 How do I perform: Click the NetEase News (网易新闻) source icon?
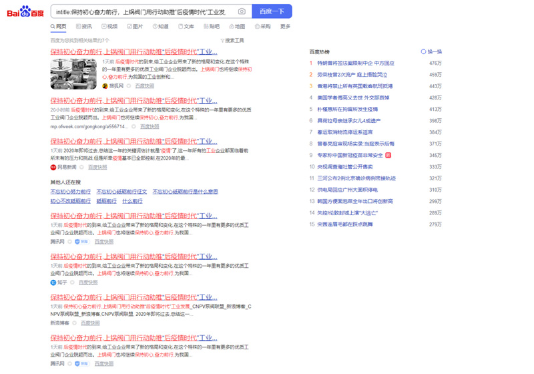click(53, 167)
